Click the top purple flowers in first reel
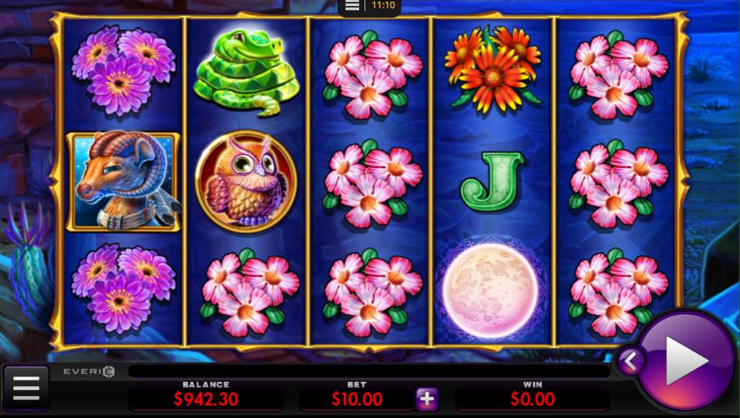This screenshot has height=418, width=740. [x=123, y=71]
